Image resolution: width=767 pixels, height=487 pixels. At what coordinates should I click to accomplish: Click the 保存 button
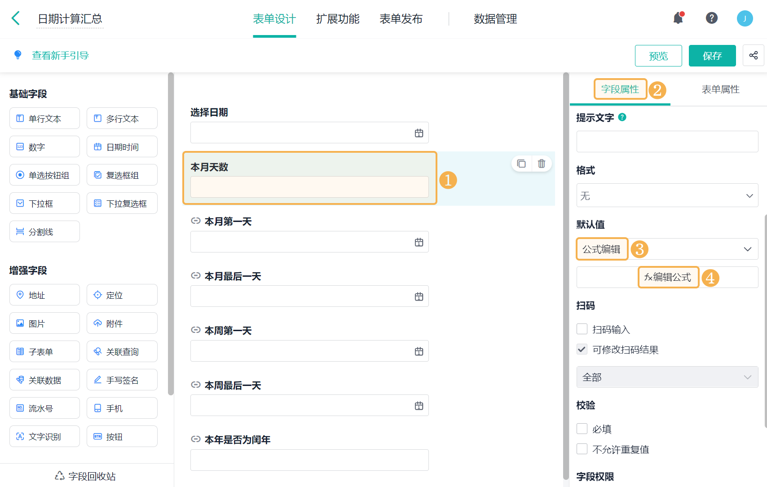click(712, 56)
